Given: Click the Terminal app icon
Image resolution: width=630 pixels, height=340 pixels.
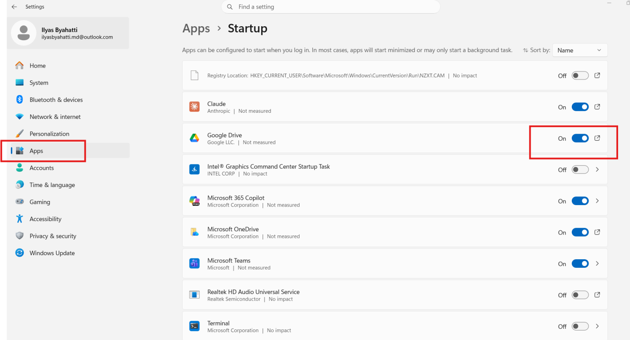Looking at the screenshot, I should click(194, 326).
